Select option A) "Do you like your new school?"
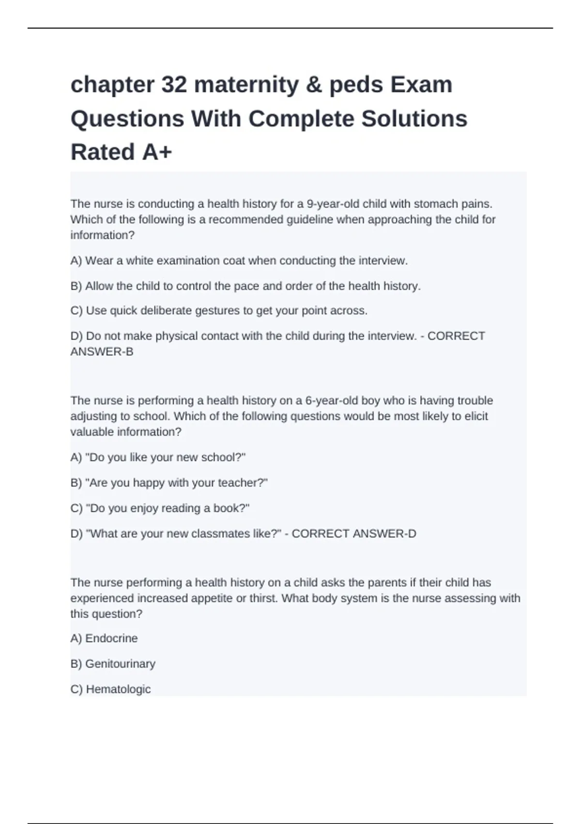 [x=158, y=458]
